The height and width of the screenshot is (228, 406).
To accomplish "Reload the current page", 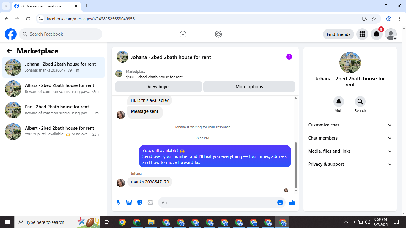I will (28, 19).
